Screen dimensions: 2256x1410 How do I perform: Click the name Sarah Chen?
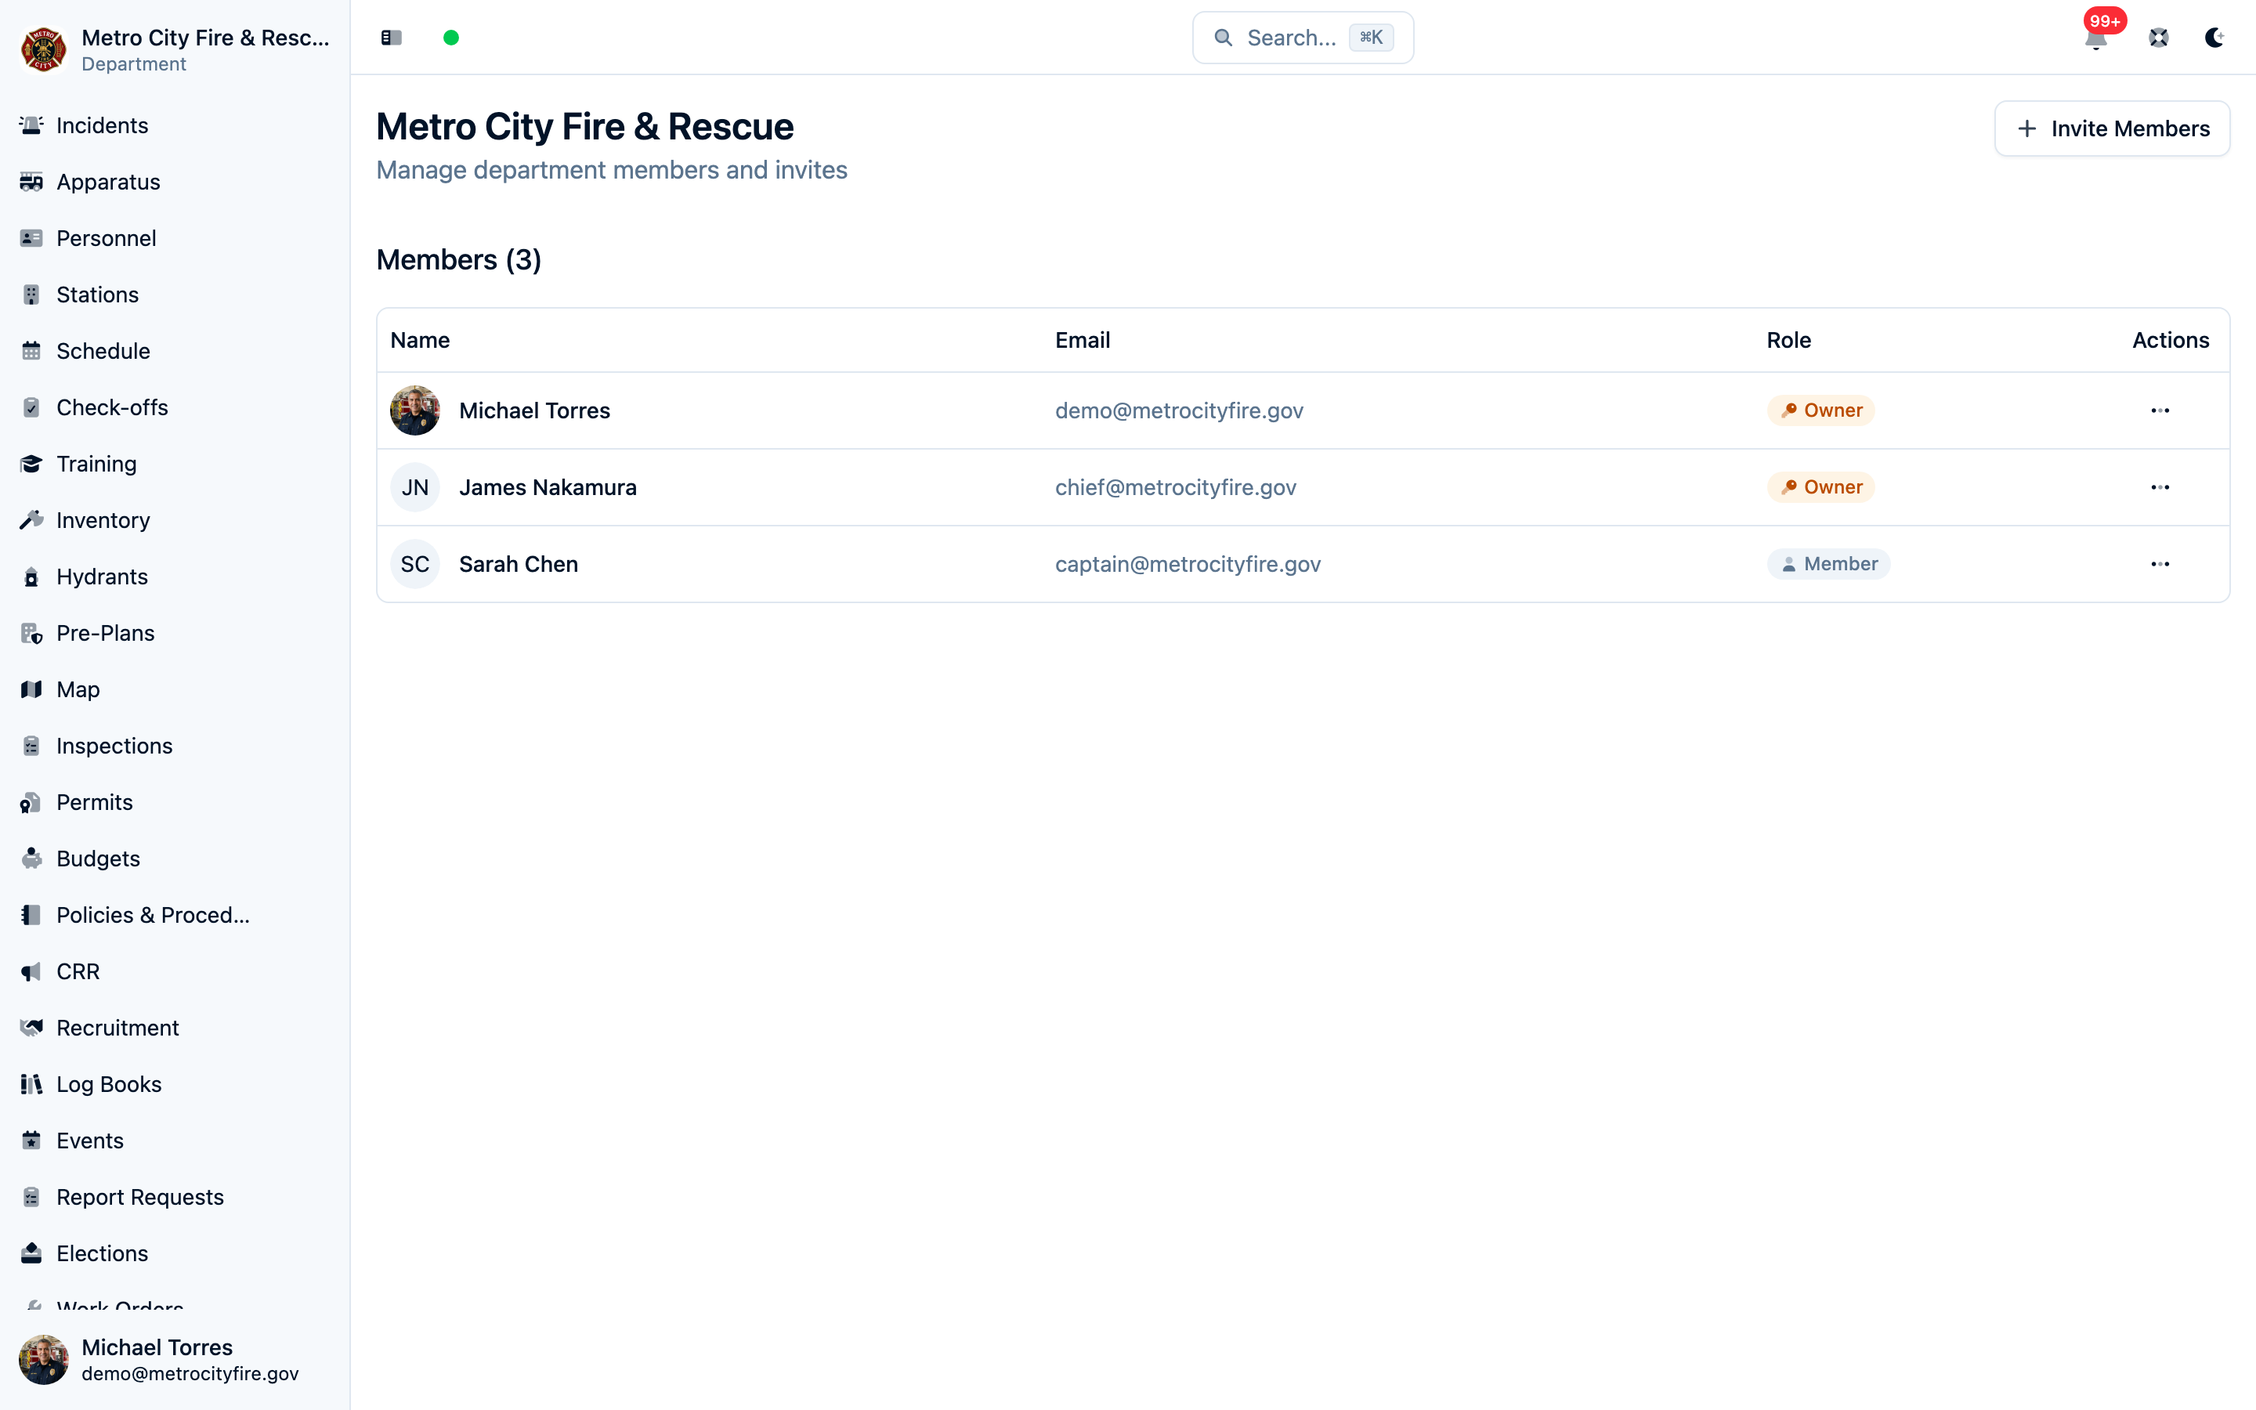tap(519, 564)
